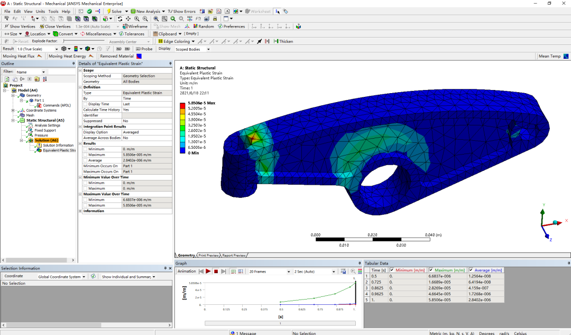Check the Display Time parameter checkbox
Screen dimensions: 571x335
pos(85,104)
